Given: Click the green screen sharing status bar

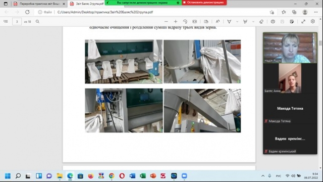Looking at the screenshot, I should [x=143, y=3].
